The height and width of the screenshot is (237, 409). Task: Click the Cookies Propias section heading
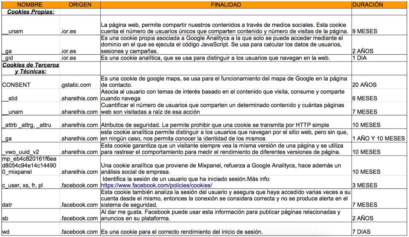pos(31,12)
